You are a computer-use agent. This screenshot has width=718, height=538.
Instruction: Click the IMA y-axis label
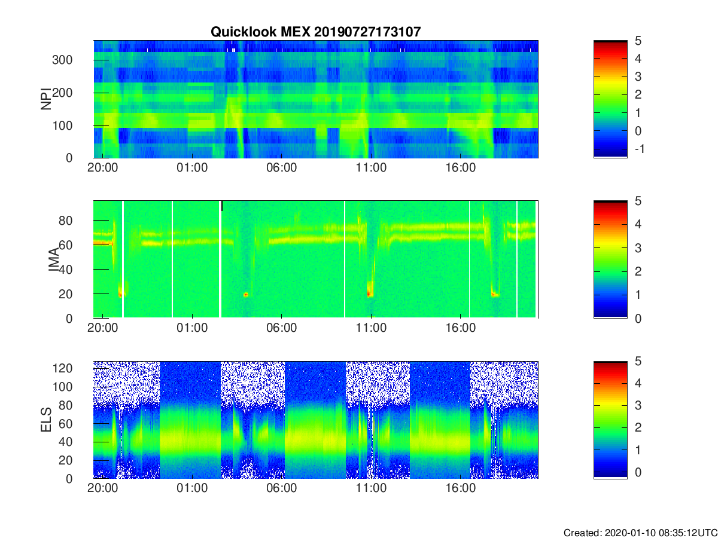pos(53,259)
